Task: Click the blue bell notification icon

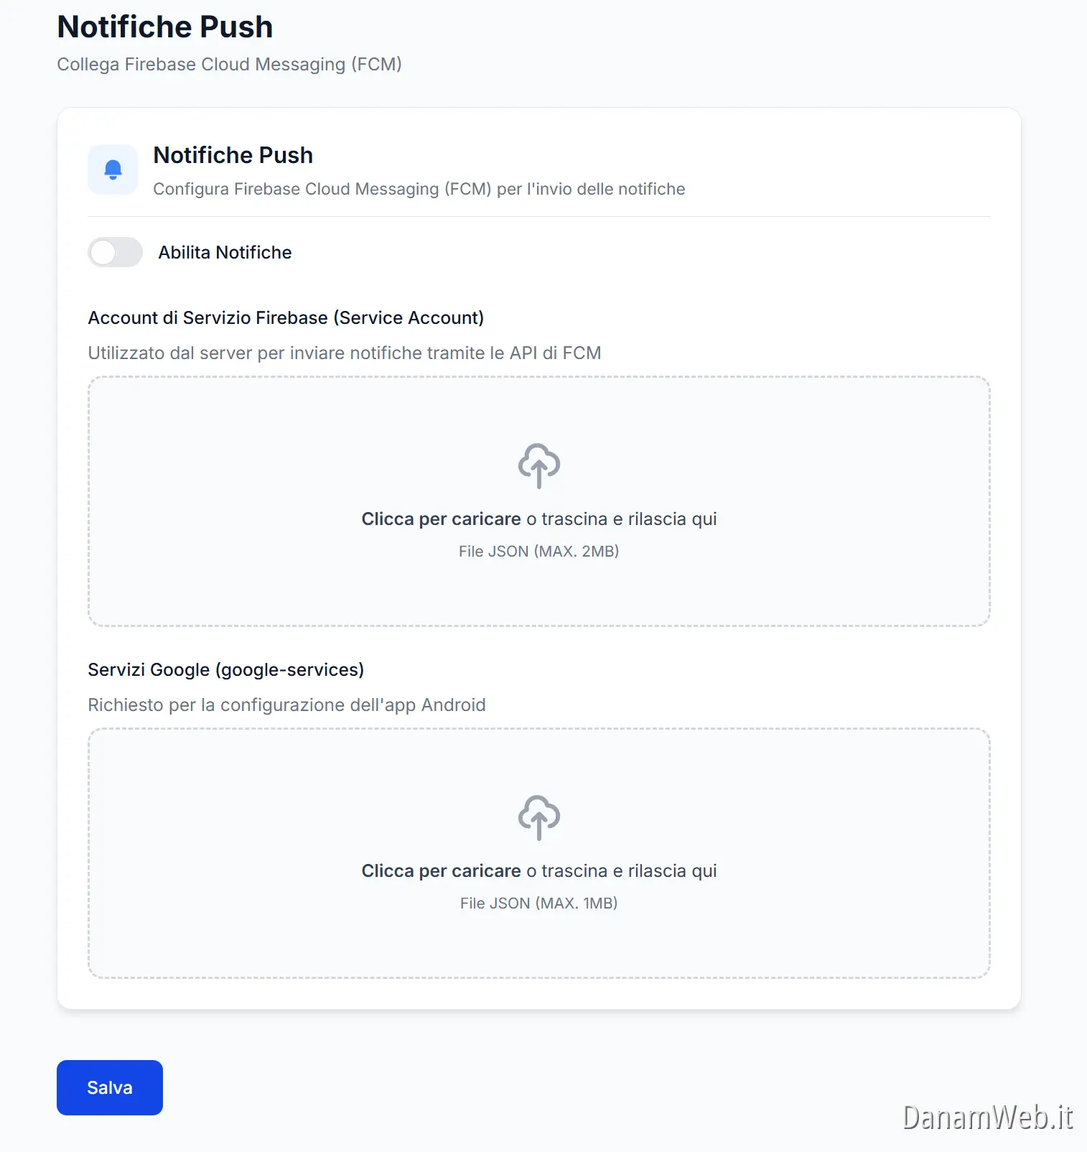Action: coord(112,169)
